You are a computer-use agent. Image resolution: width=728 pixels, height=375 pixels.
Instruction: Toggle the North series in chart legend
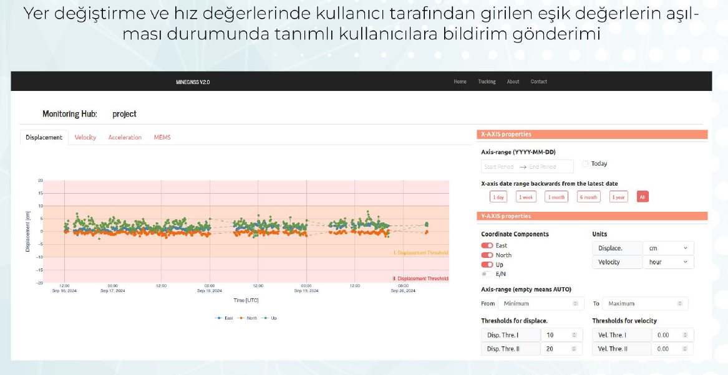[247, 318]
